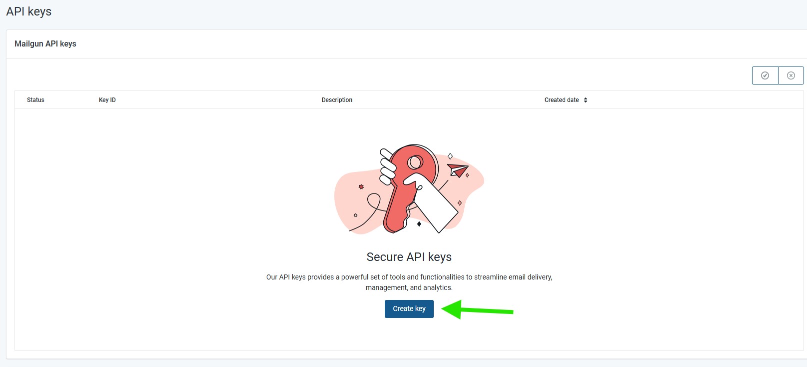Select the Status column header
The width and height of the screenshot is (807, 367).
tap(35, 100)
